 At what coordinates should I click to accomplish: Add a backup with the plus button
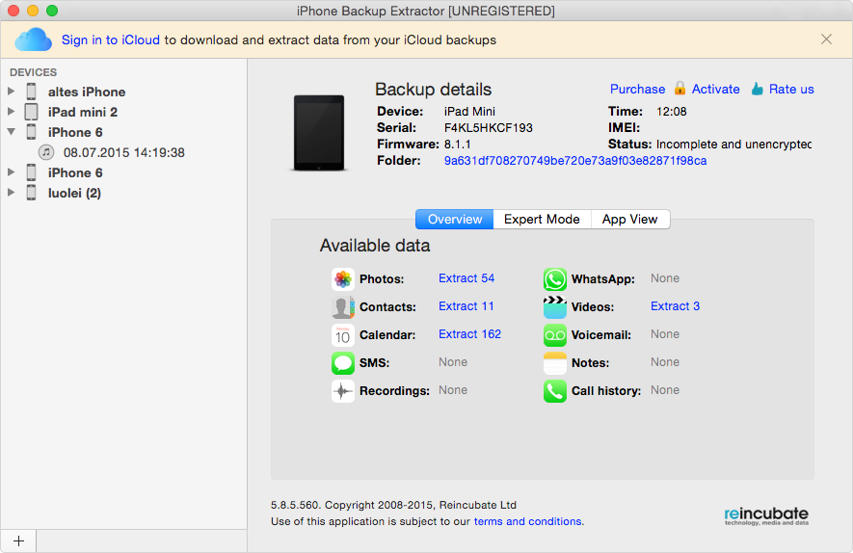(x=18, y=541)
